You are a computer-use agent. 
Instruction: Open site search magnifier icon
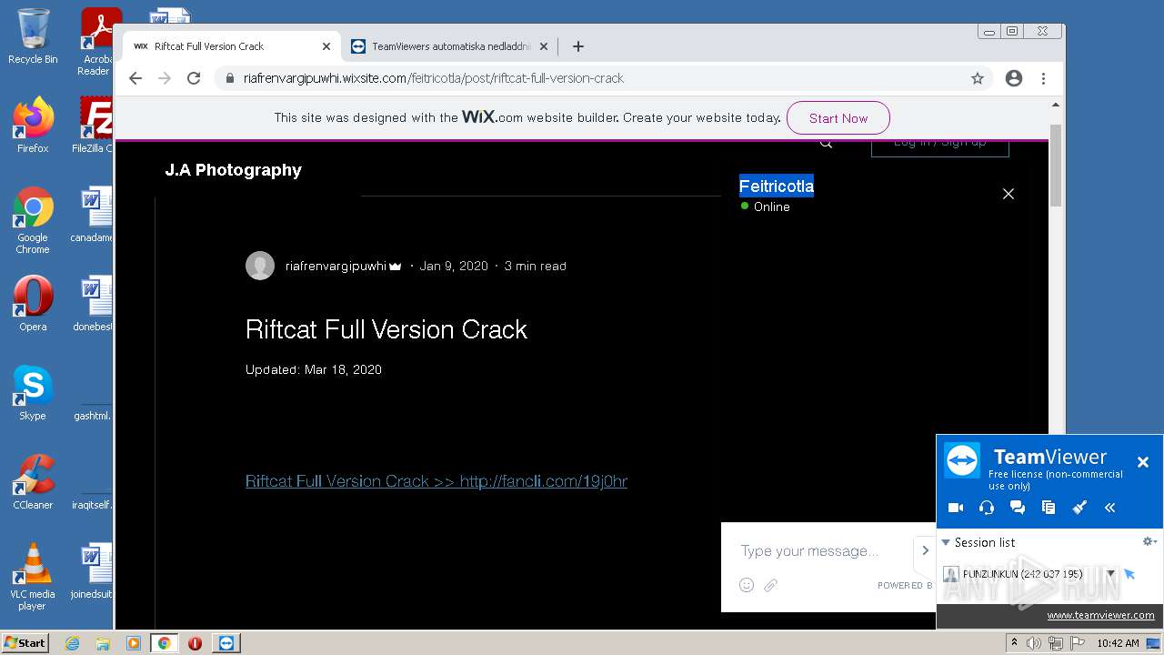coord(826,143)
